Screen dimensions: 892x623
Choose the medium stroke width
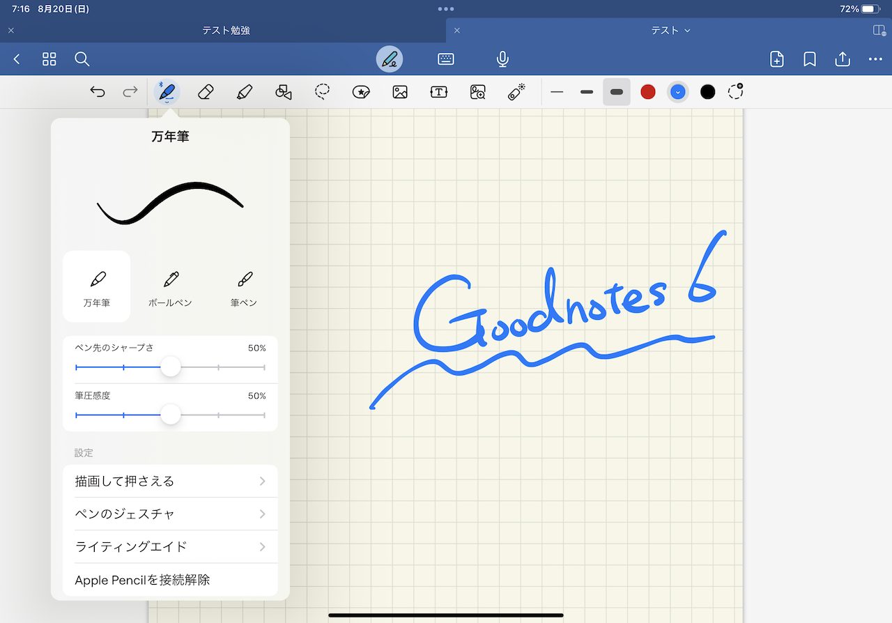point(587,92)
